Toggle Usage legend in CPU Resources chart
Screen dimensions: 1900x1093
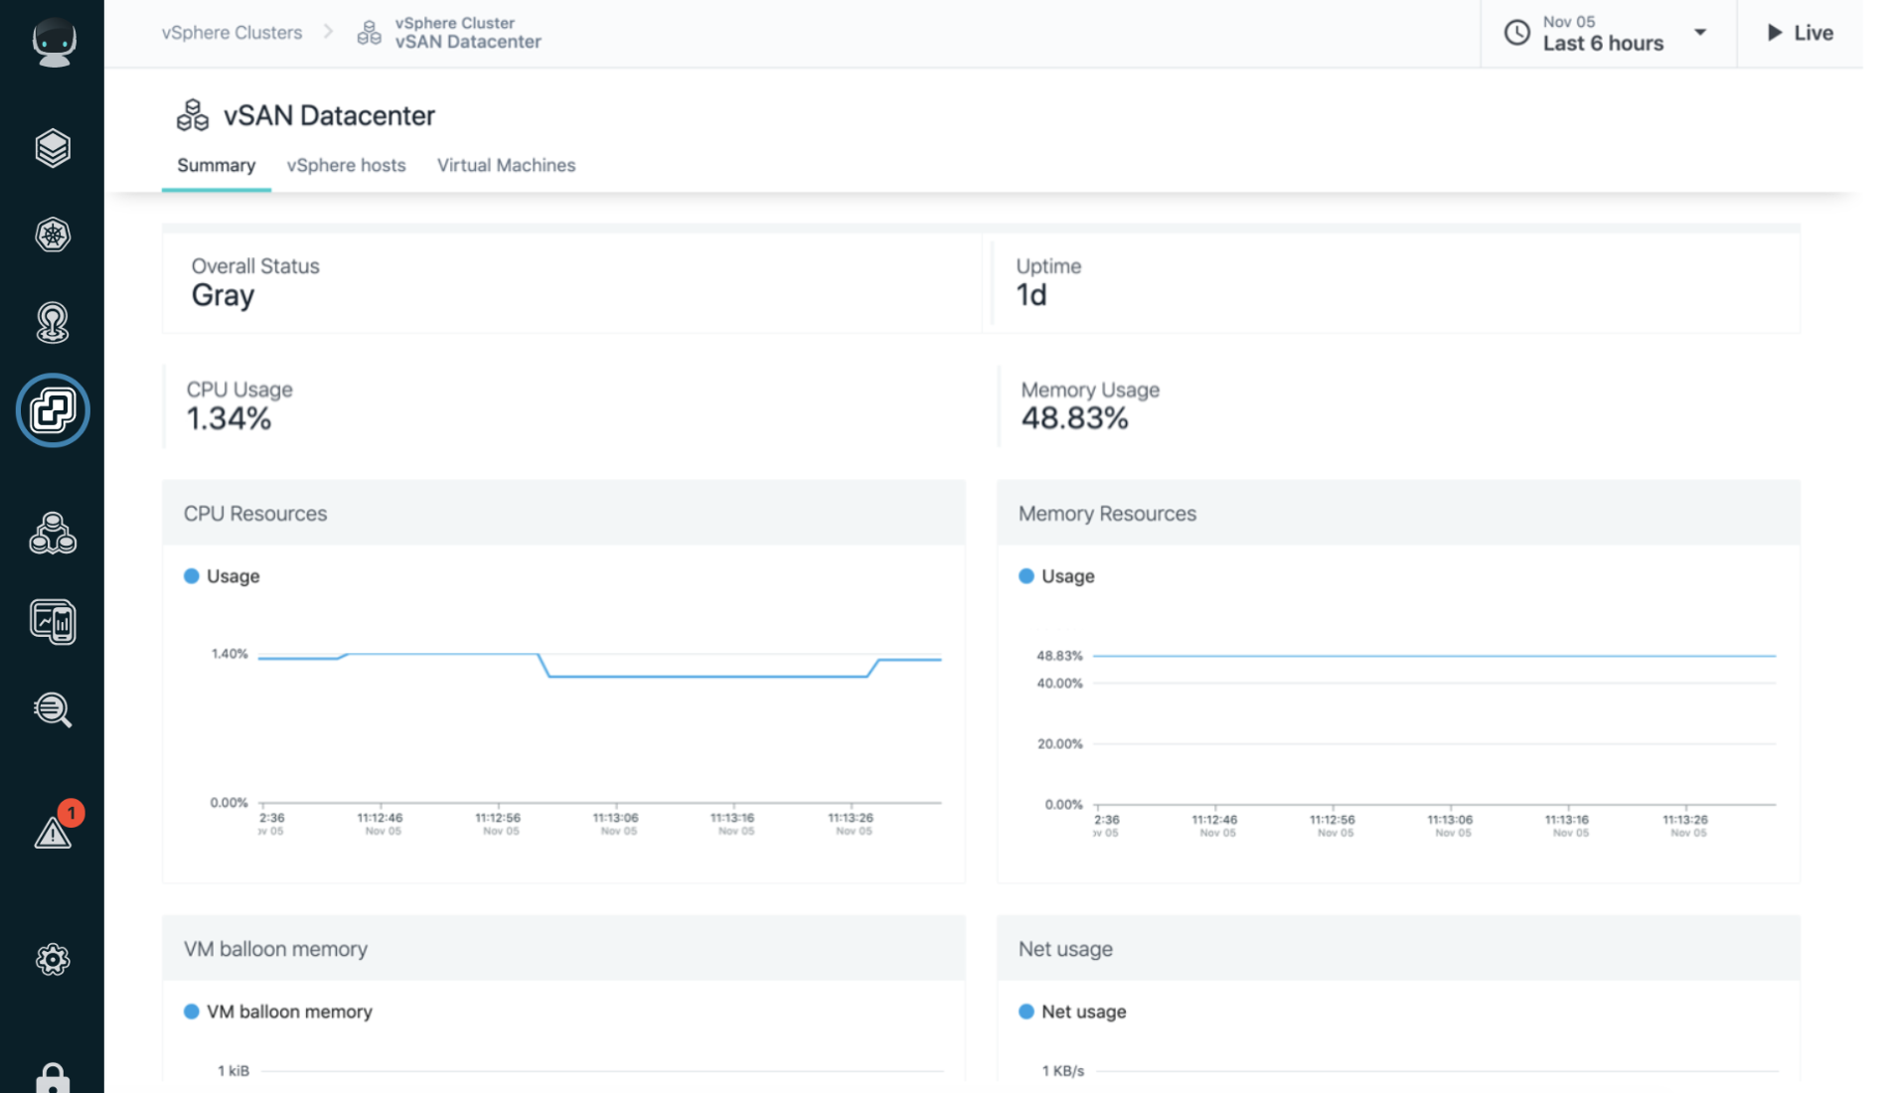pos(222,576)
